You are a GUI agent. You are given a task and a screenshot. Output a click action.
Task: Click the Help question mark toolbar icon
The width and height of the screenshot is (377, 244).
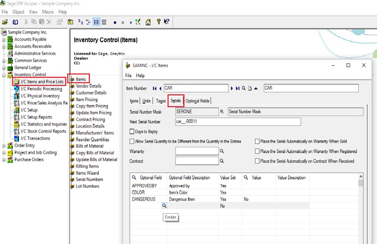click(158, 22)
